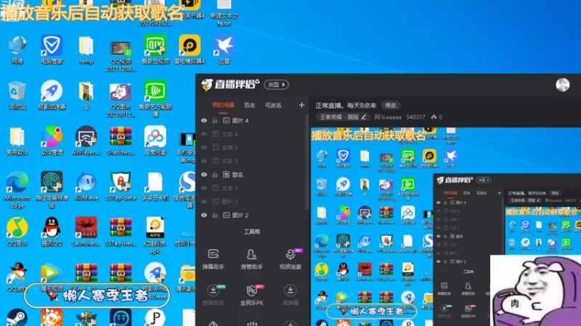This screenshot has width=581, height=326.
Task: Select the temp folder on the desktop
Action: [86, 49]
